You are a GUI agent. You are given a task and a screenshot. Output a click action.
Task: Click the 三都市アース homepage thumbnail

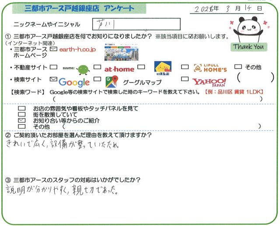click(x=122, y=52)
